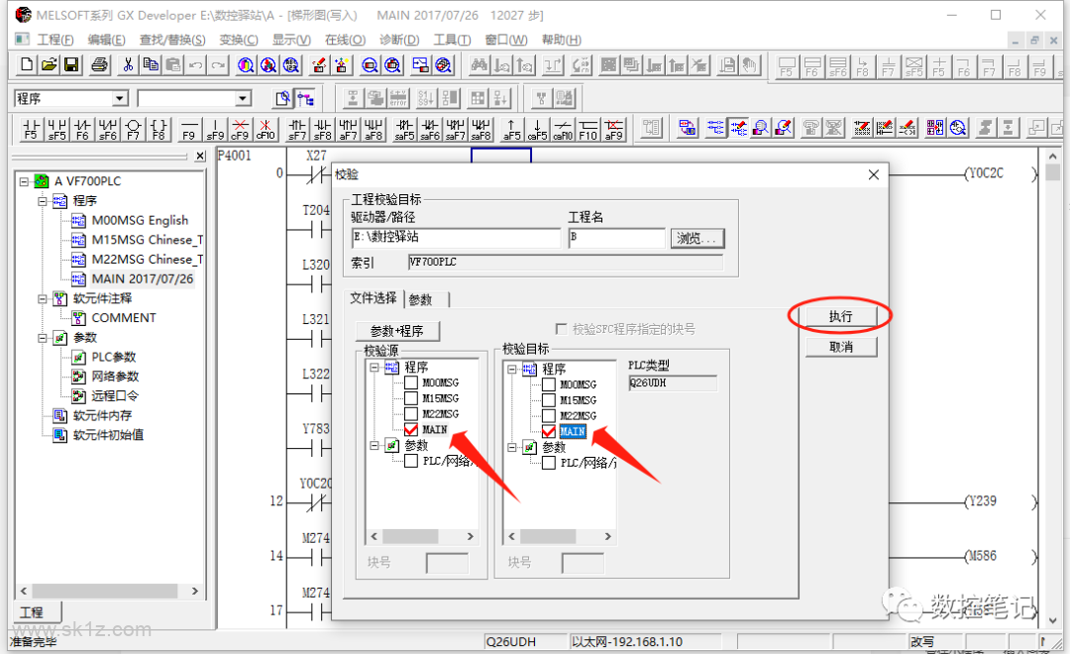1070x654 pixels.
Task: Collapse 软元件注释 node in project tree
Action: (x=43, y=299)
